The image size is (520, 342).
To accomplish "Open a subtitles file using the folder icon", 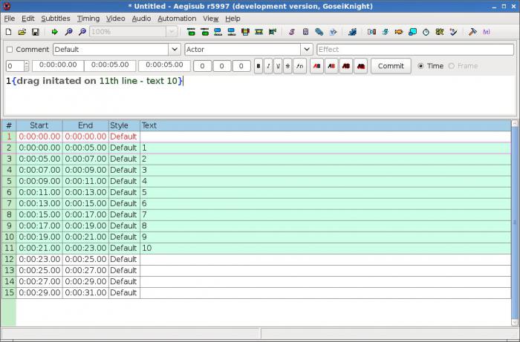I will pyautogui.click(x=22, y=32).
